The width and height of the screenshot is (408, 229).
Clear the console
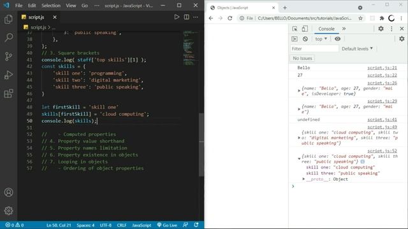click(x=305, y=39)
